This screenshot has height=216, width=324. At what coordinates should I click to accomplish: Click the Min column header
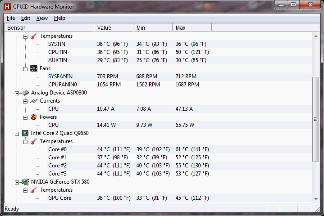[153, 27]
